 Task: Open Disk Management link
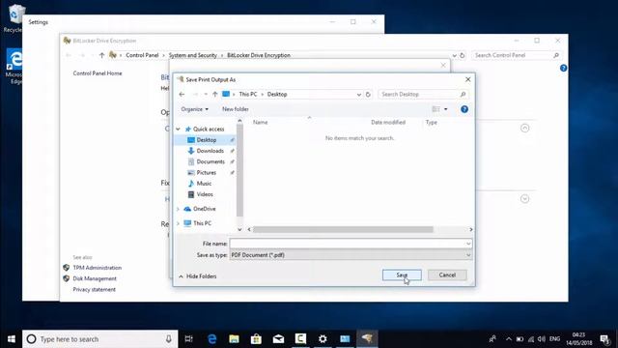click(95, 278)
